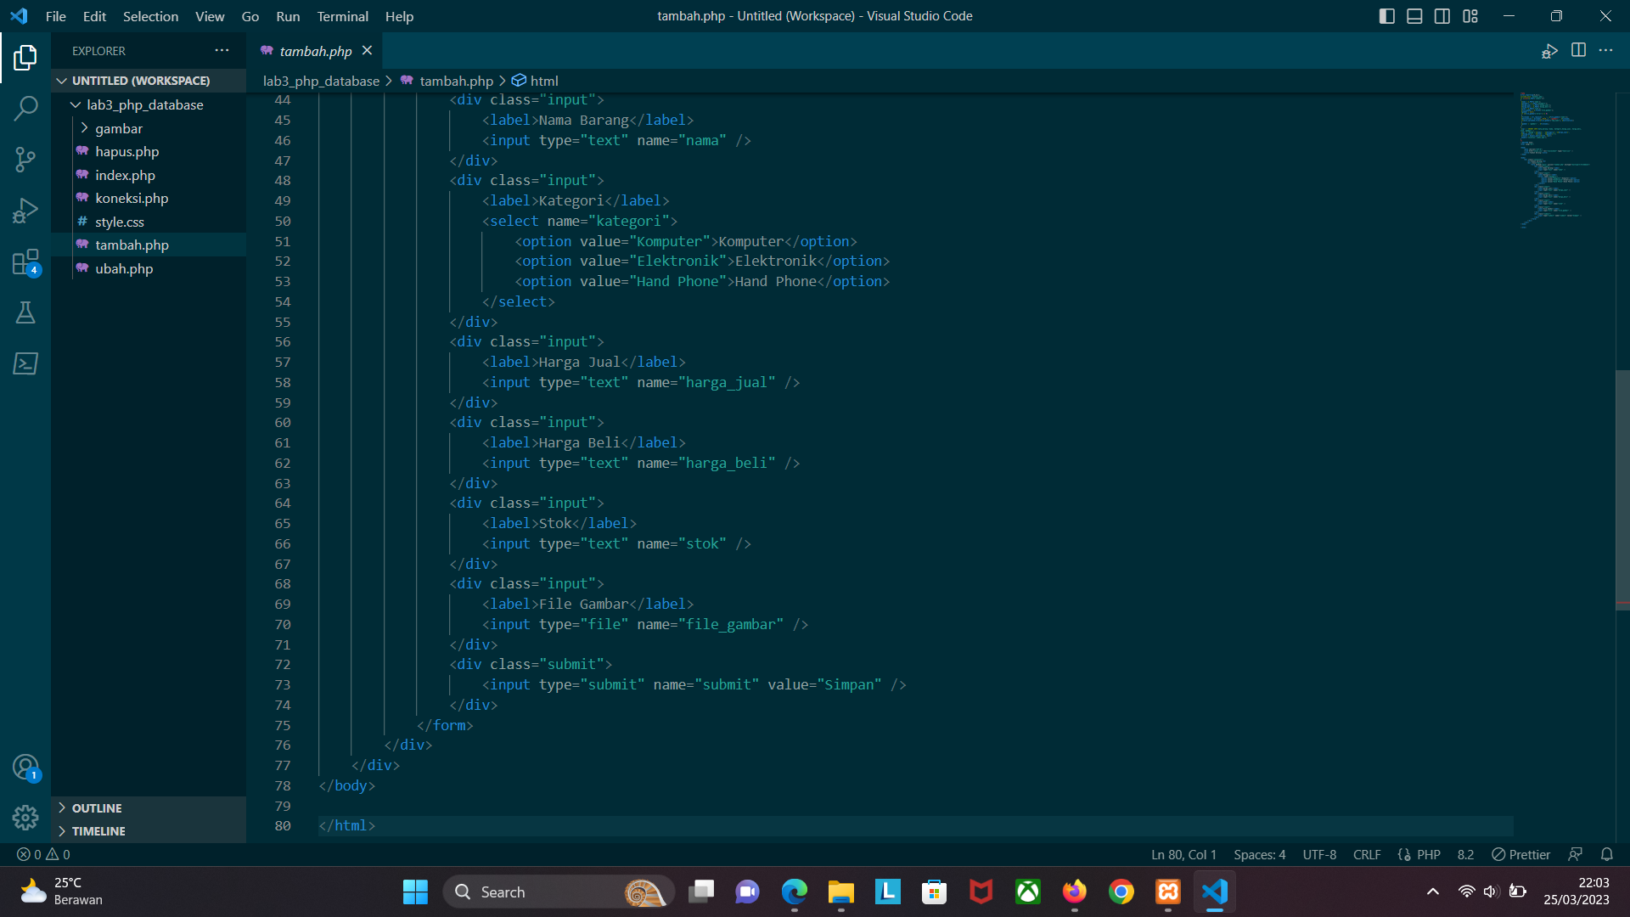Image resolution: width=1630 pixels, height=917 pixels.
Task: Open koneksi.php from the Explorer
Action: [132, 198]
